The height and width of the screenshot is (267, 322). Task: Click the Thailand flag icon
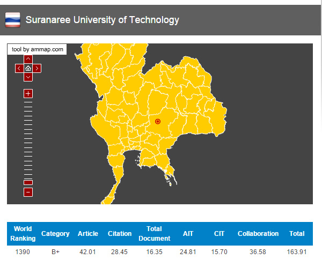tap(13, 20)
